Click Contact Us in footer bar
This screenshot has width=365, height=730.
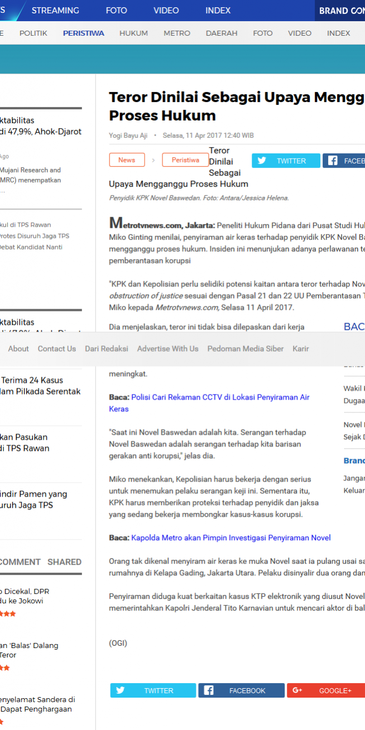coord(56,349)
